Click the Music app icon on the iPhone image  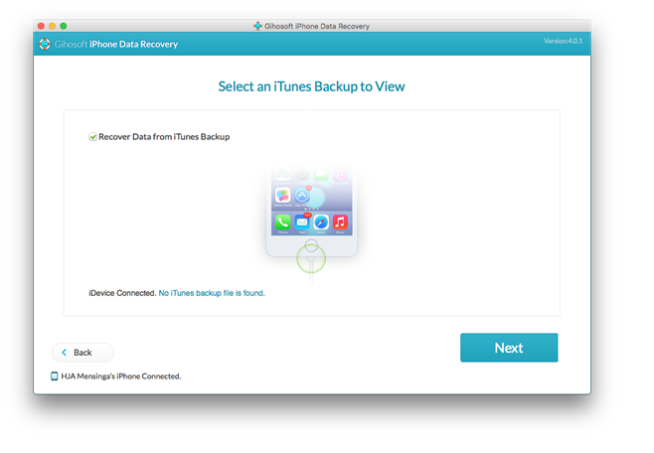pyautogui.click(x=340, y=222)
